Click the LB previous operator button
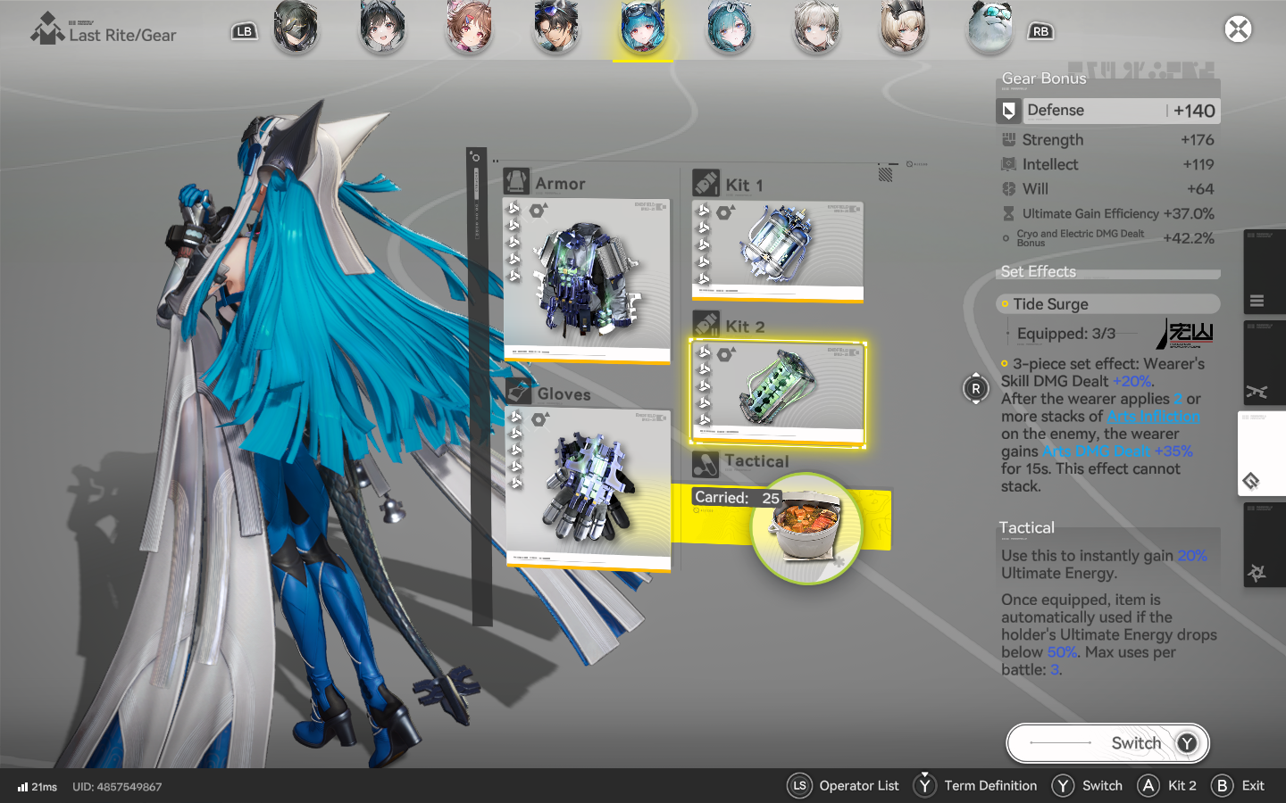Image resolution: width=1286 pixels, height=803 pixels. click(244, 31)
